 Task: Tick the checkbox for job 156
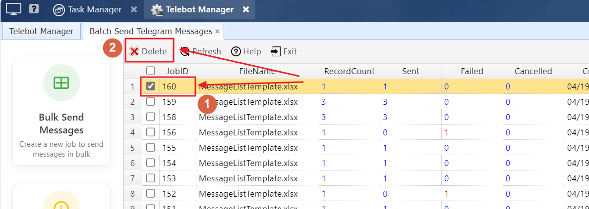coord(151,132)
